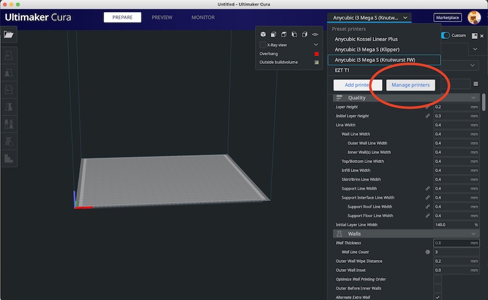Click link icon beside Initial Layer Height
This screenshot has height=300, width=488.
(428, 116)
